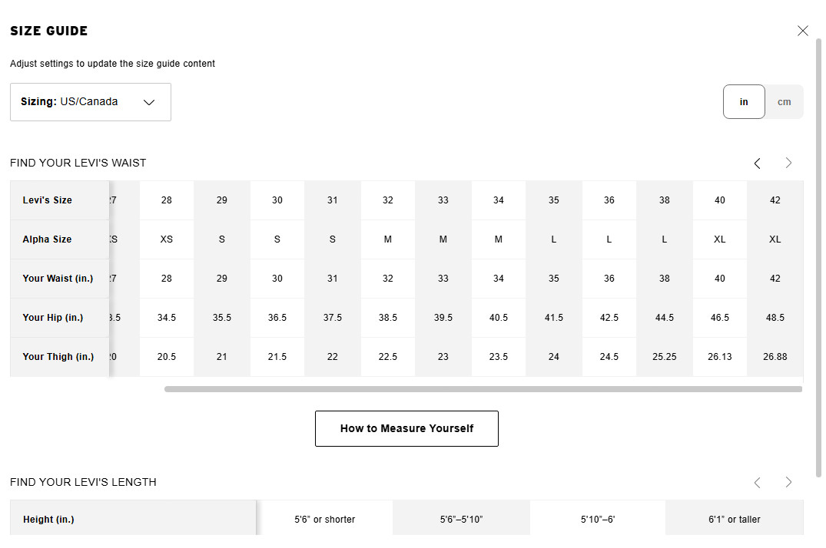This screenshot has width=826, height=548.
Task: Click the 5'10"–6' height cell
Action: 597,519
